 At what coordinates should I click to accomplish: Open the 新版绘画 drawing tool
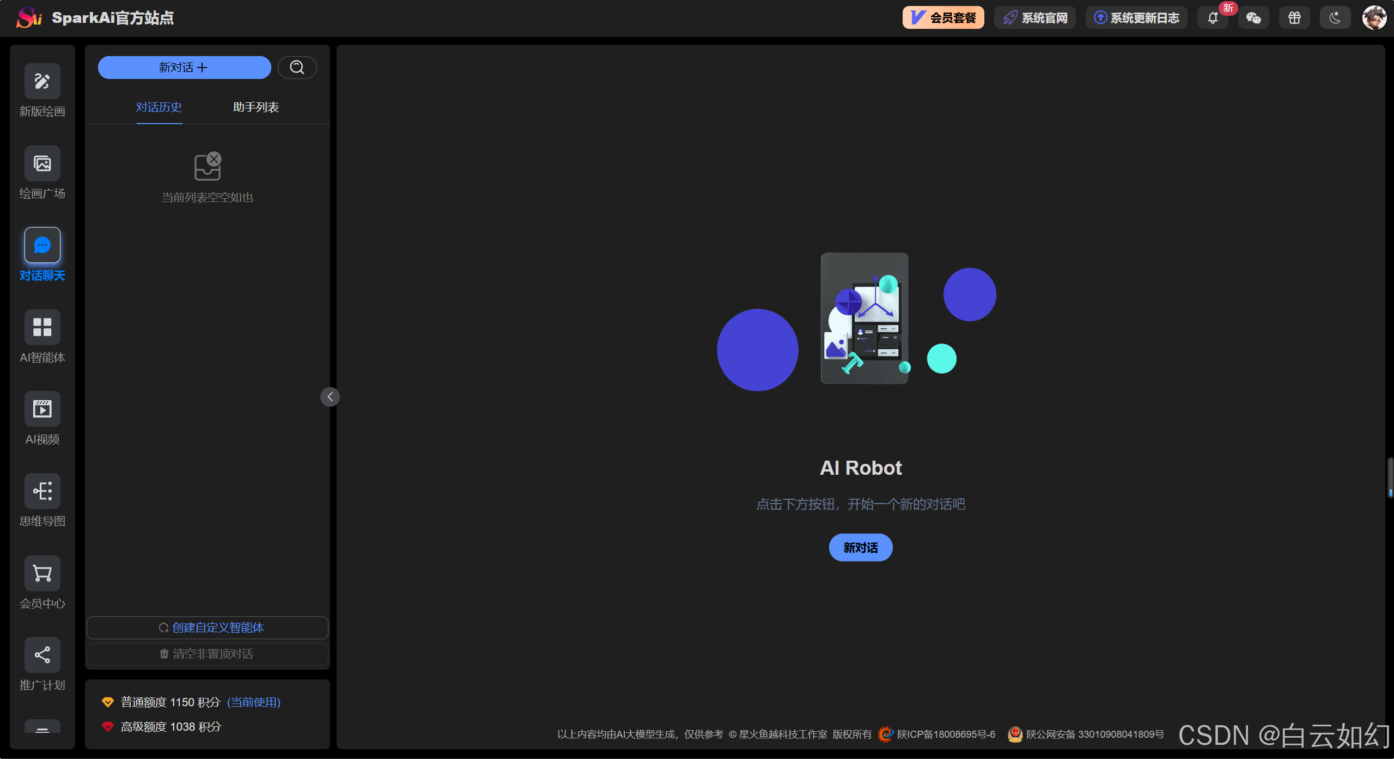point(42,82)
